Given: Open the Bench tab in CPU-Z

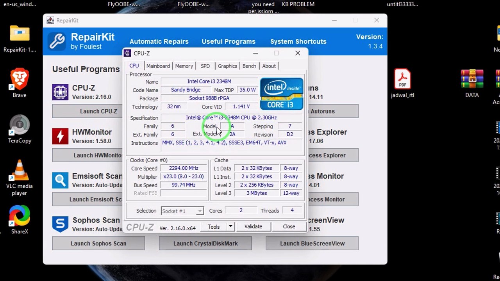Looking at the screenshot, I should (x=249, y=66).
